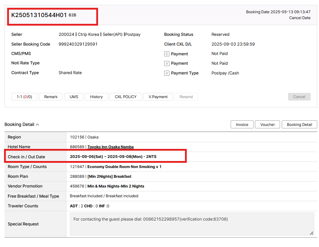Click the V icon beside Payment Not Paid
The image size is (319, 247).
[x=167, y=63]
